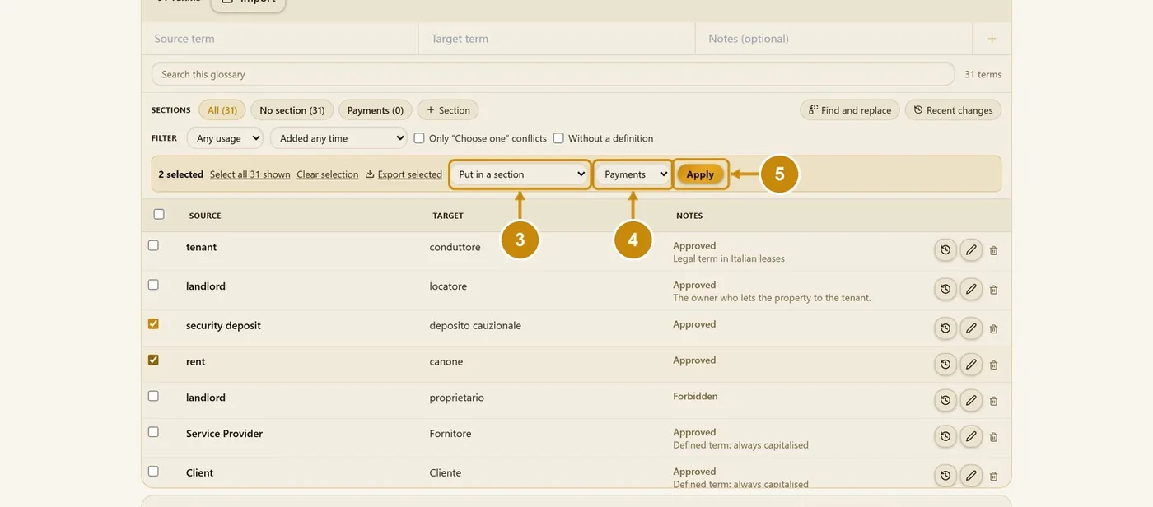Show the No section (31) tab
Image resolution: width=1153 pixels, height=507 pixels.
pos(292,110)
